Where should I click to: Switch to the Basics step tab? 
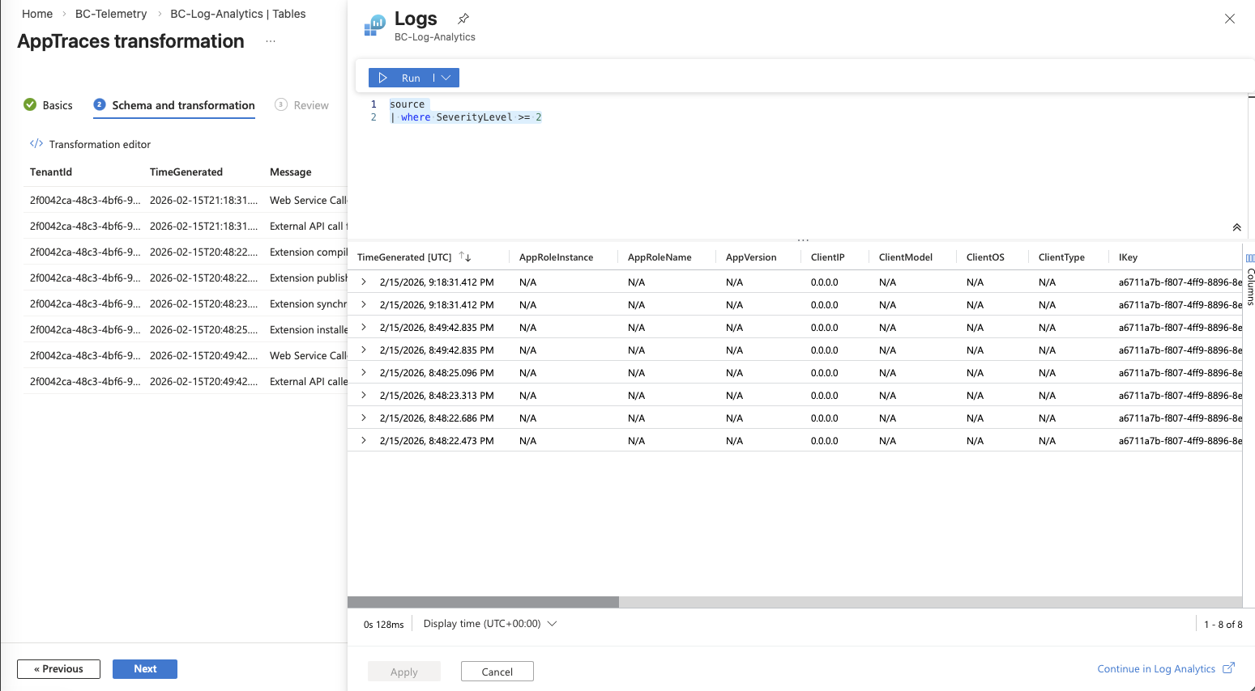click(x=49, y=105)
